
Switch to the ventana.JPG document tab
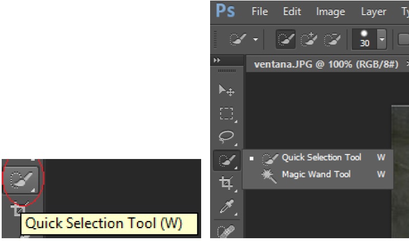pos(326,64)
